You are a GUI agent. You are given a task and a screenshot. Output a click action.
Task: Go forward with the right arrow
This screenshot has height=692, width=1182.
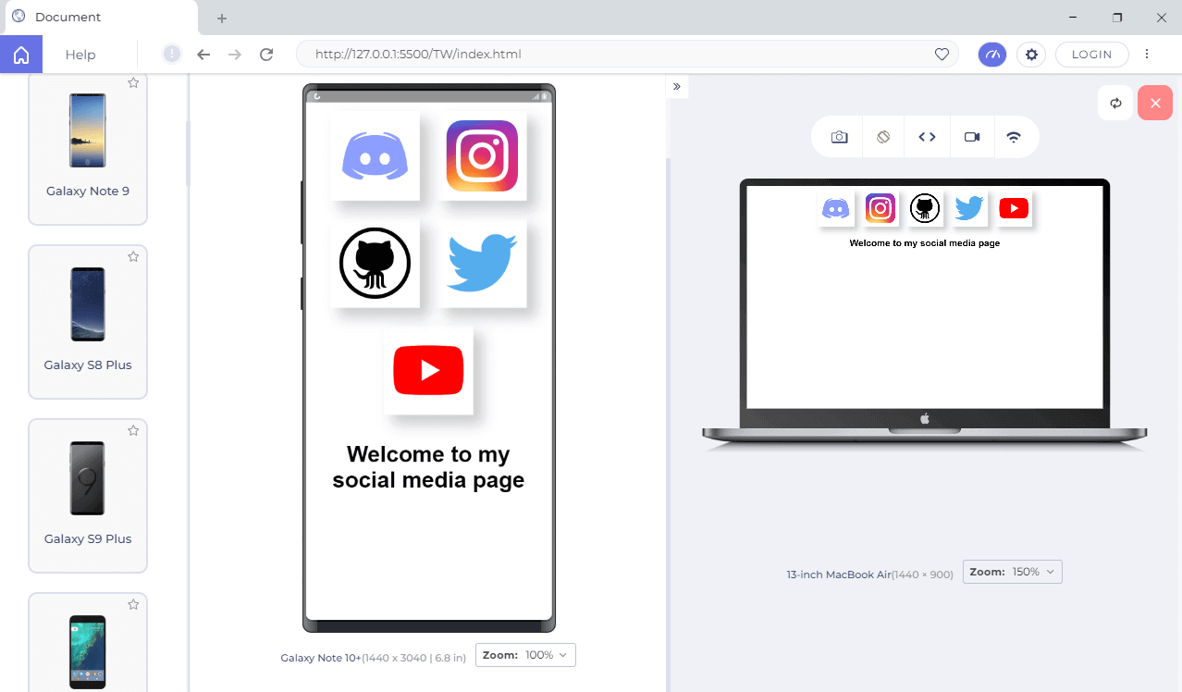coord(235,55)
